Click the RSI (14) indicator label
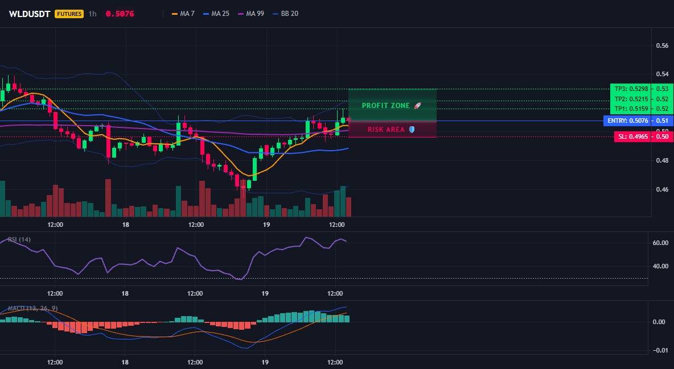This screenshot has height=369, width=674. pos(19,239)
